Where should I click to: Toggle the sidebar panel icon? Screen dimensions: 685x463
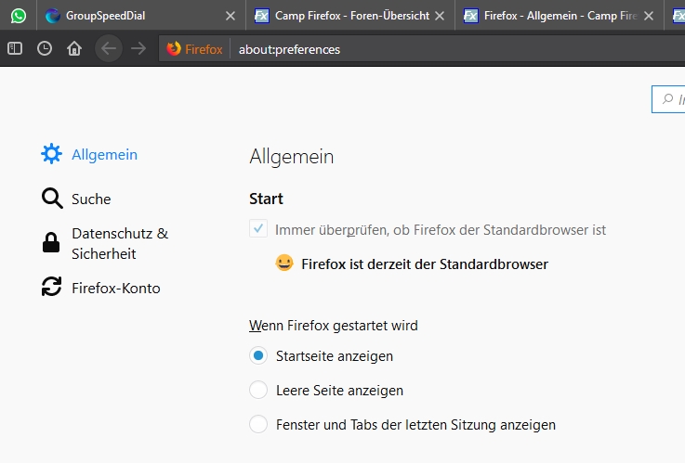pyautogui.click(x=15, y=49)
